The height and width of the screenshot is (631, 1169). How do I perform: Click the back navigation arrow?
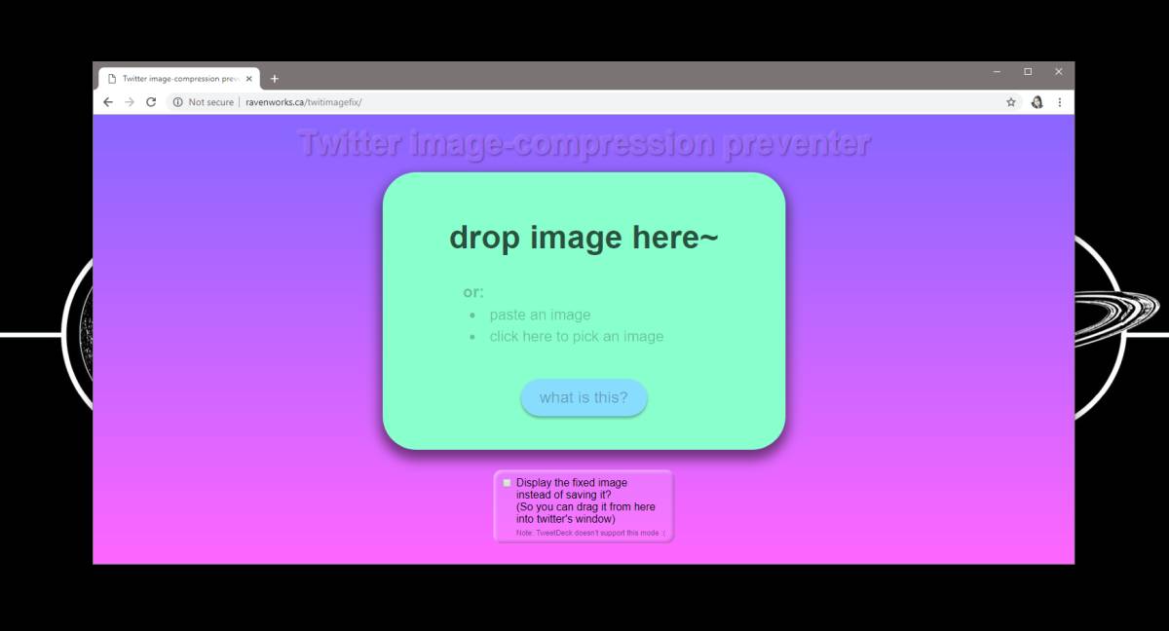click(x=107, y=101)
